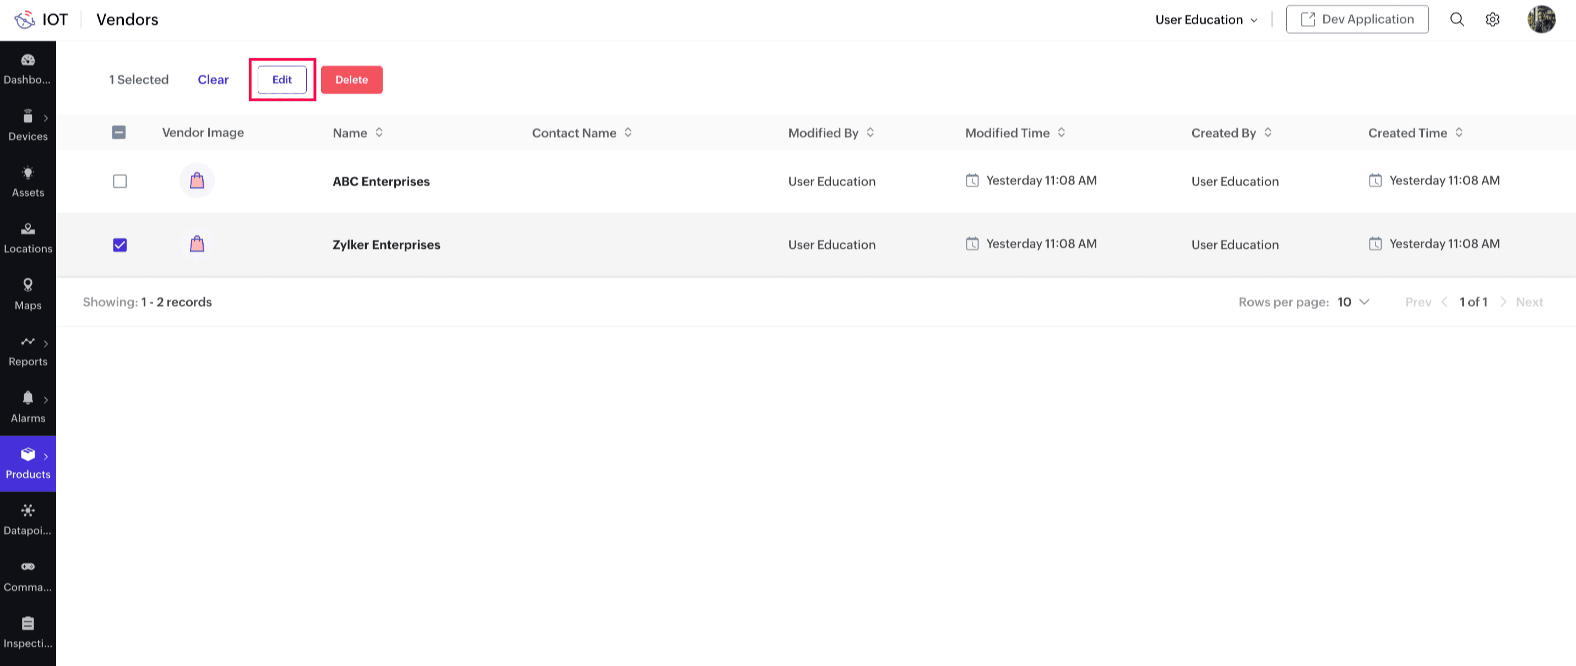1576x666 pixels.
Task: Open the Dashboard sidebar icon
Action: pyautogui.click(x=28, y=68)
